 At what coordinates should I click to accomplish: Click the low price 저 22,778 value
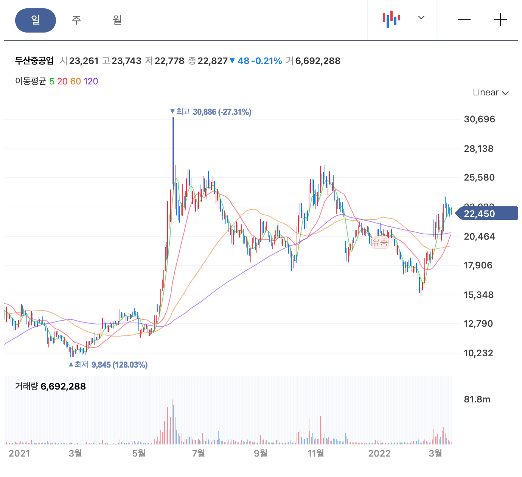(x=165, y=61)
